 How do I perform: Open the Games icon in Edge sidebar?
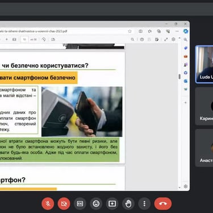click(x=186, y=65)
